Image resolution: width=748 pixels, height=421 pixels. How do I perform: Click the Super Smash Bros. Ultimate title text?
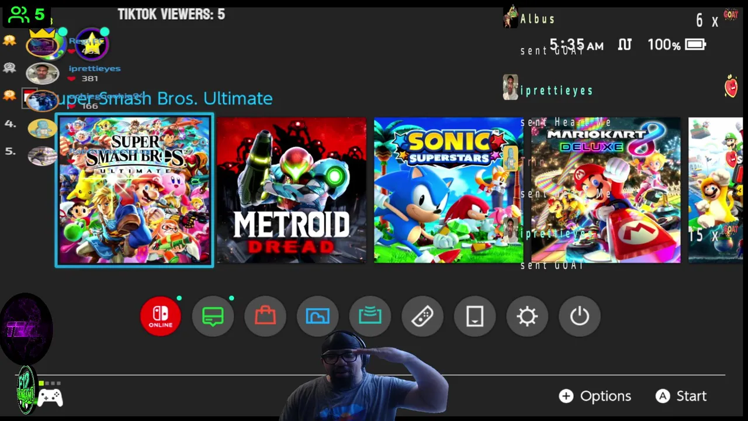coord(162,98)
